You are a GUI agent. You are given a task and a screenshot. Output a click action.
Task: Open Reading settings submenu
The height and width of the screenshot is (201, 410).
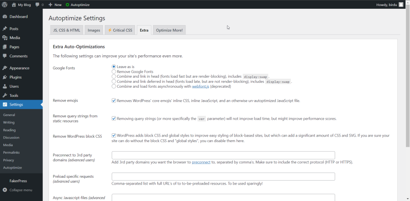pos(10,130)
